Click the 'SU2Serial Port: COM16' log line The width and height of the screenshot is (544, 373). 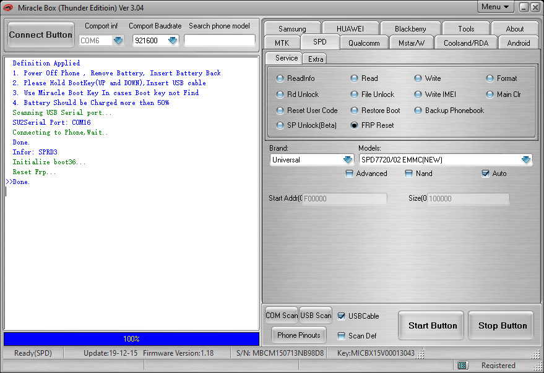click(52, 123)
